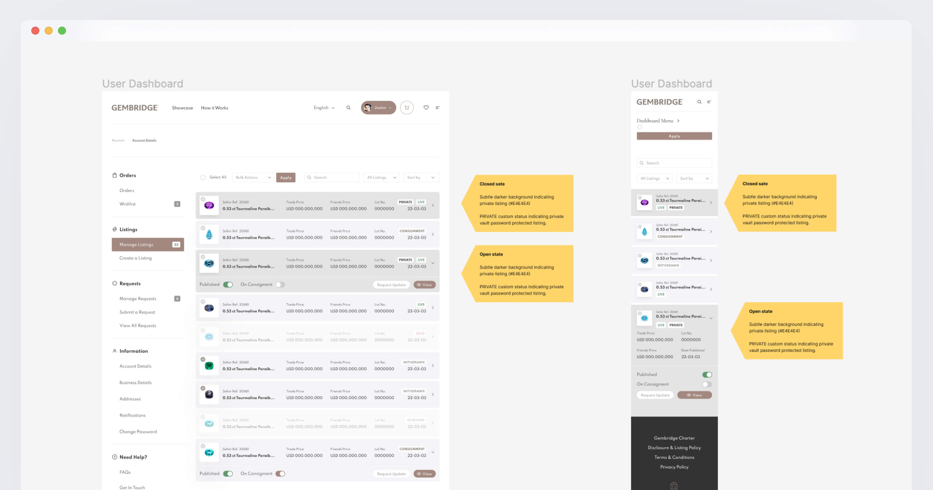Open the Bulk Actions dropdown
Image resolution: width=933 pixels, height=490 pixels.
coord(253,177)
